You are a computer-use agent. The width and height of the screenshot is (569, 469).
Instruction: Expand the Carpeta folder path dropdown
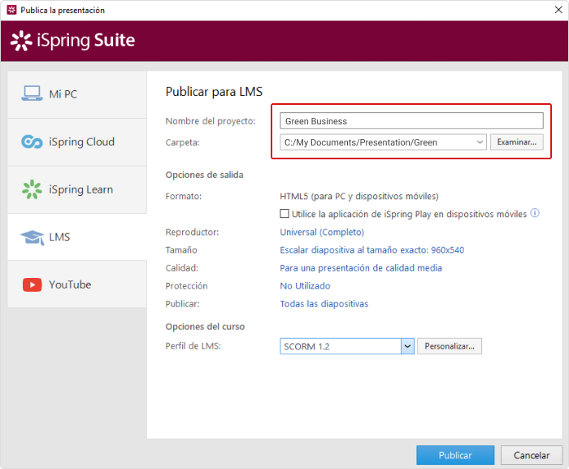pos(480,142)
